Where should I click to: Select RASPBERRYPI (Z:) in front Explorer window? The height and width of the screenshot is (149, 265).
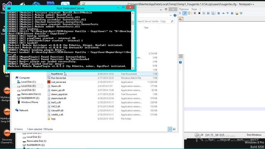30,98
